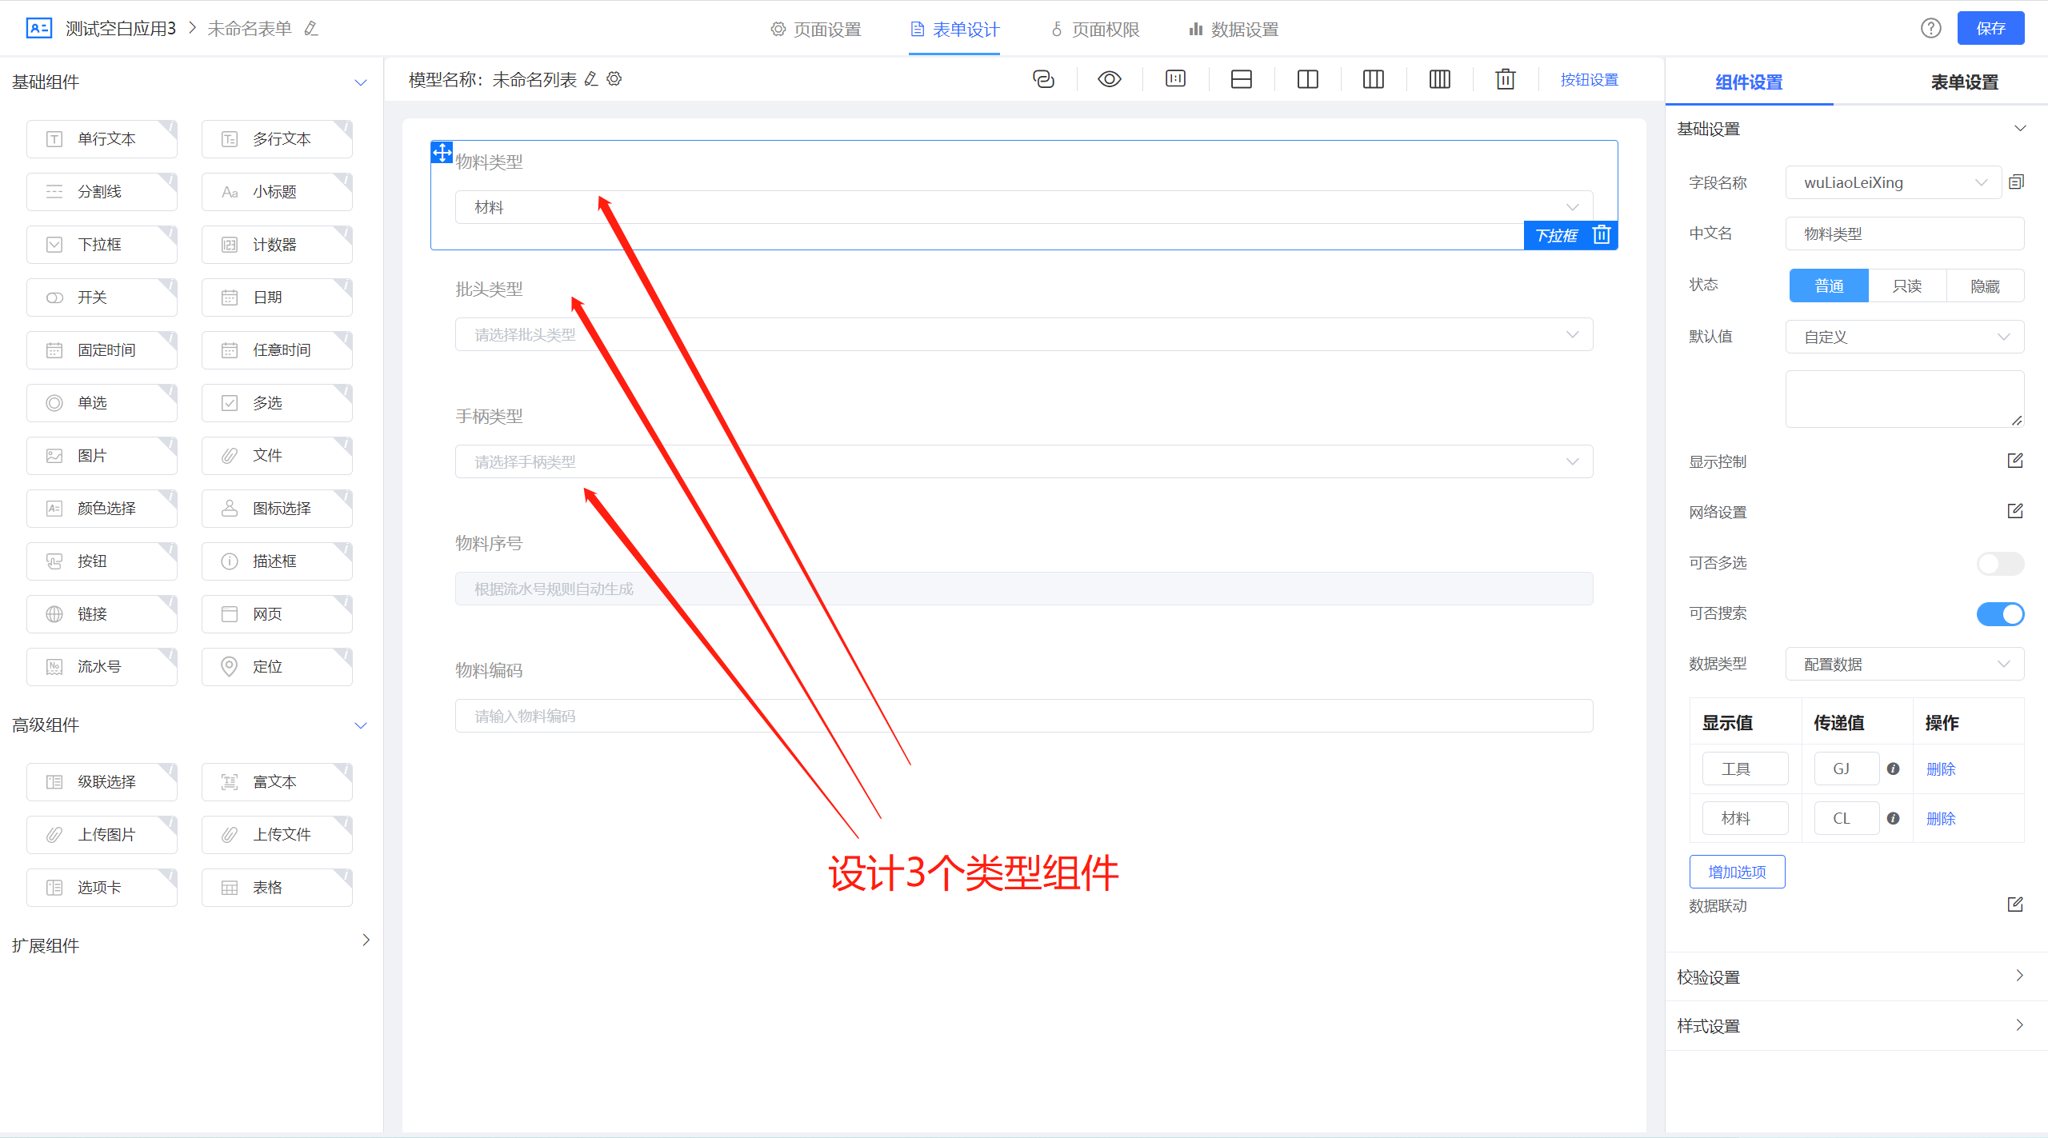The height and width of the screenshot is (1138, 2048).
Task: Click the copy icon beside 字段名称
Action: 2016,182
